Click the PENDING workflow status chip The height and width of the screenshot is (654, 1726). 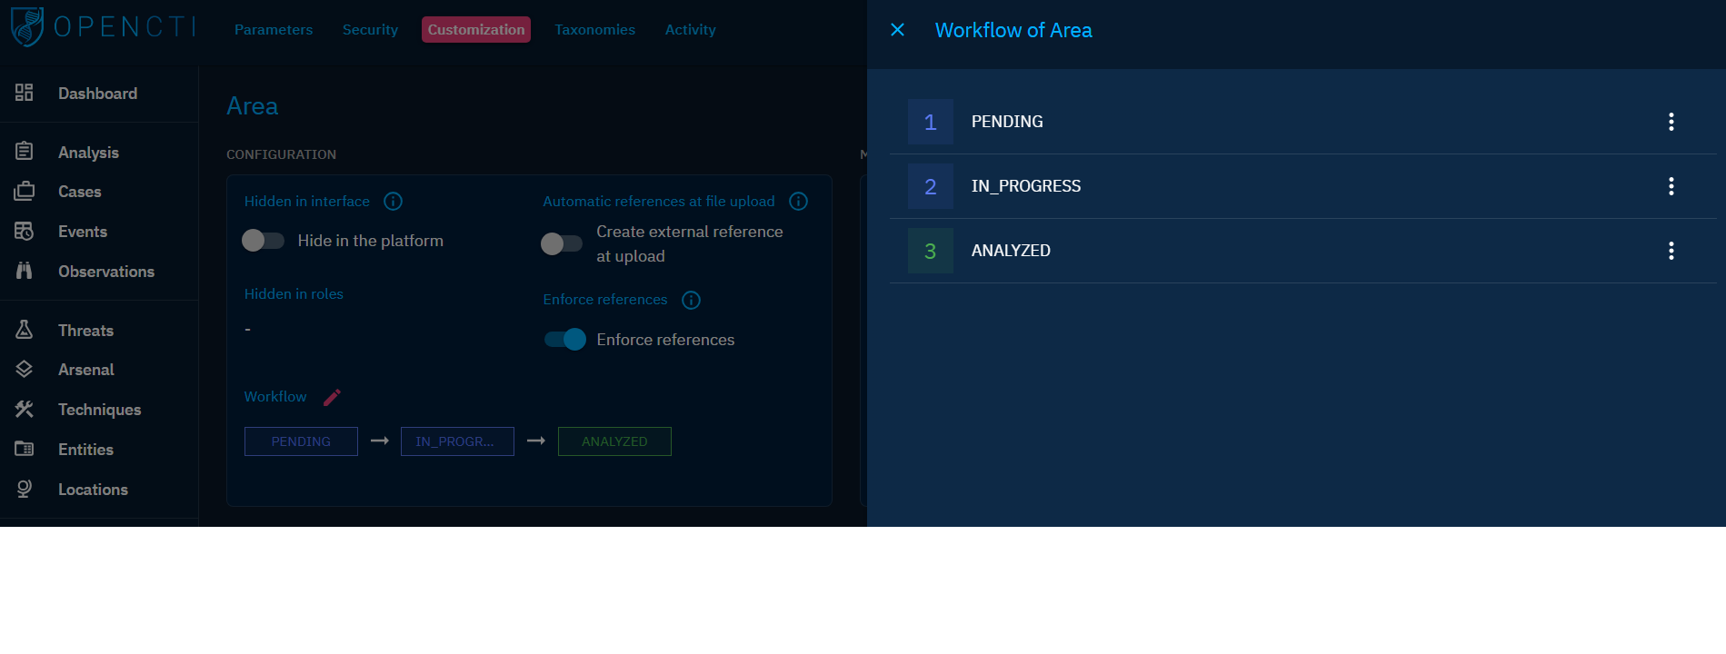coord(301,441)
